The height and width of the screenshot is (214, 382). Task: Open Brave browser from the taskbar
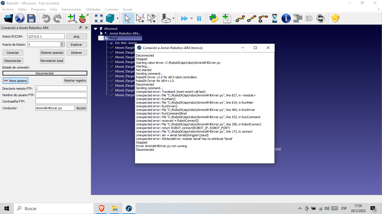[x=102, y=208]
